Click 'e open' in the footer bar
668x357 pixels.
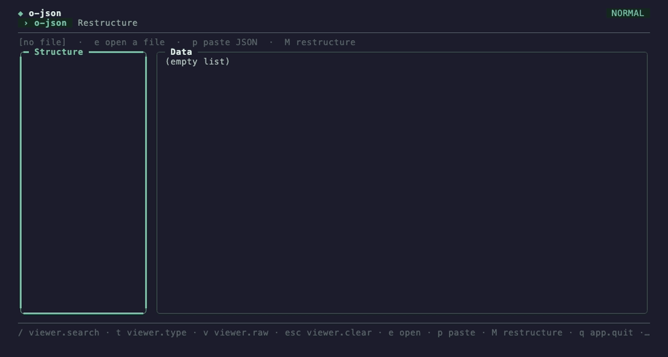coord(404,333)
